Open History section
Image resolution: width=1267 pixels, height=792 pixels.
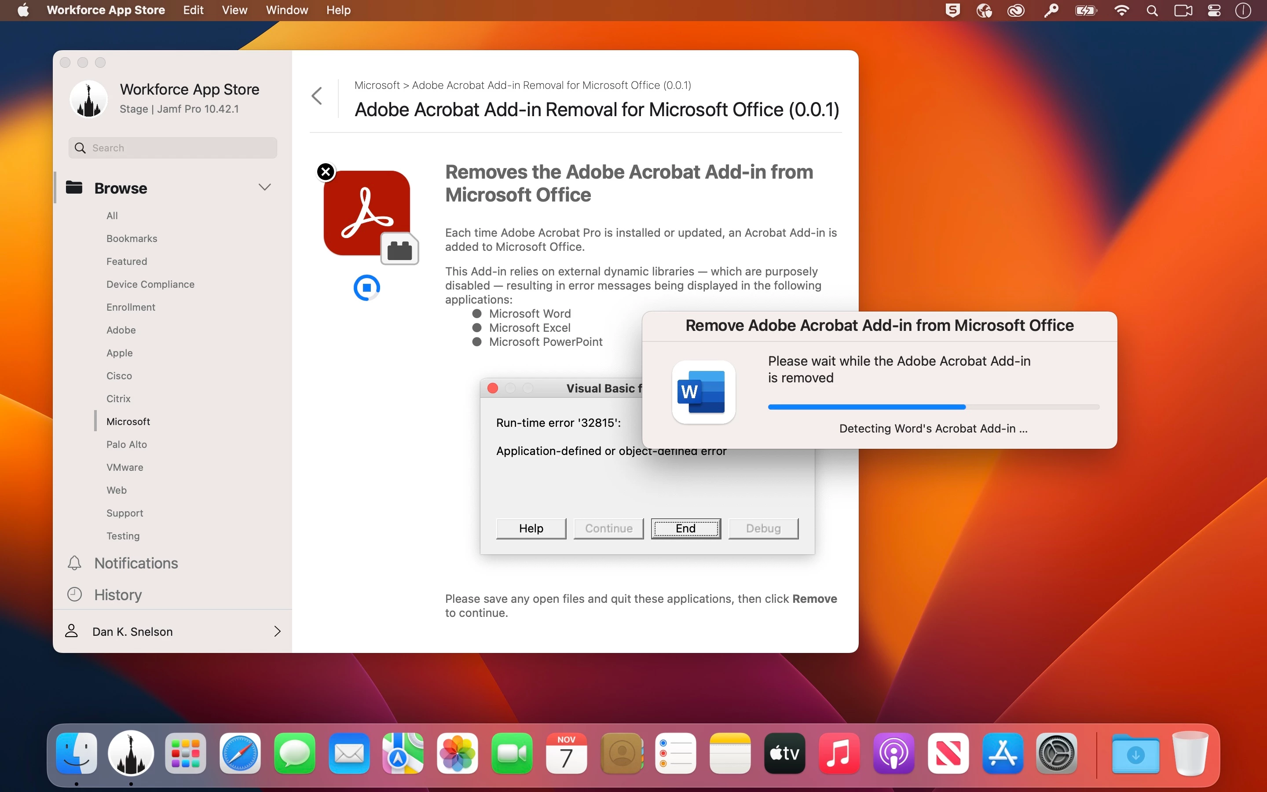click(118, 594)
